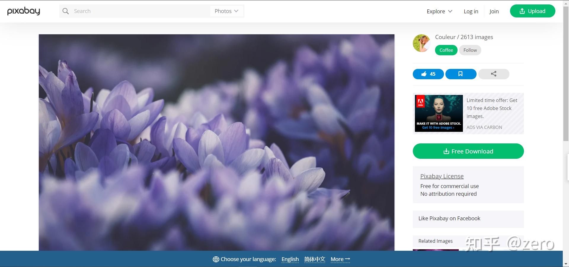
Task: Click the search magnifier icon
Action: pos(65,11)
